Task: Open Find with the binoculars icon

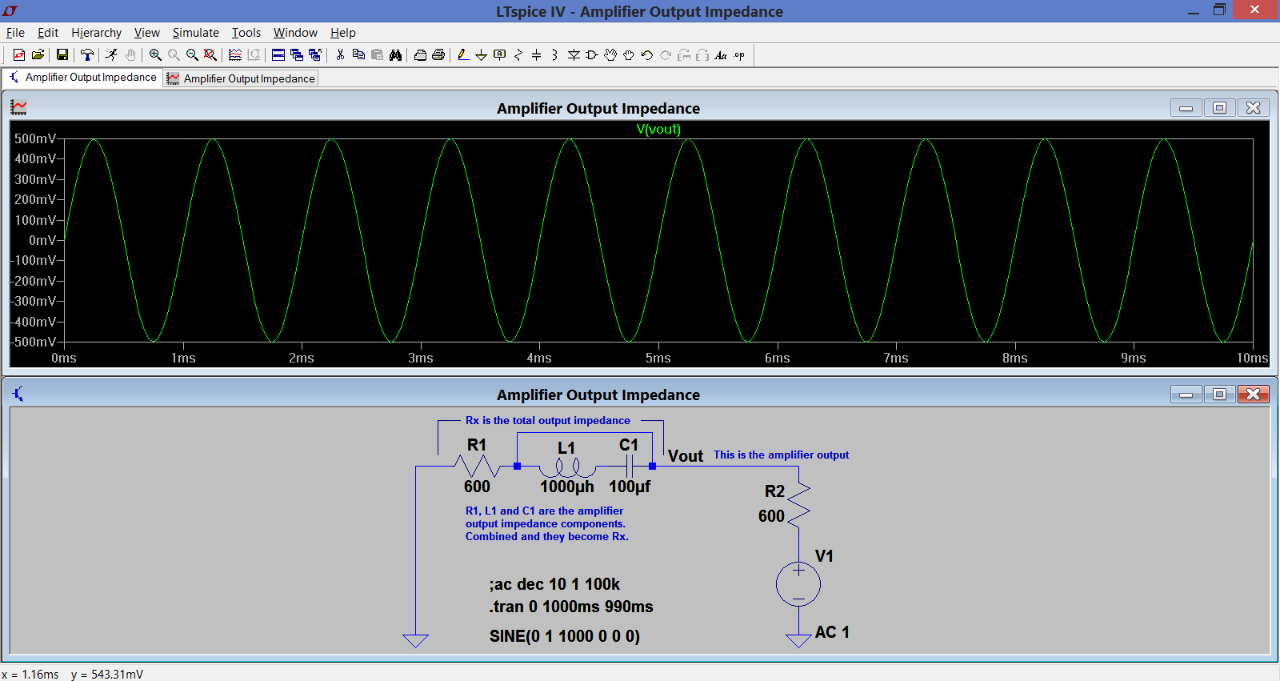Action: 395,55
